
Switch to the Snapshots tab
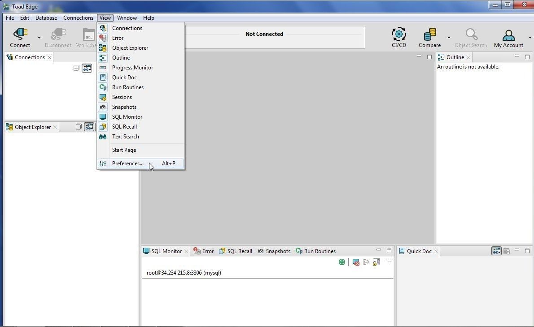(274, 251)
